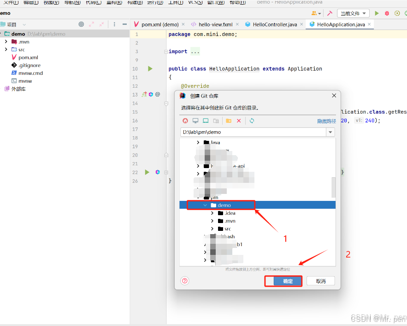Create a new folder in dialog toolbar
The image size is (407, 326).
click(x=229, y=121)
